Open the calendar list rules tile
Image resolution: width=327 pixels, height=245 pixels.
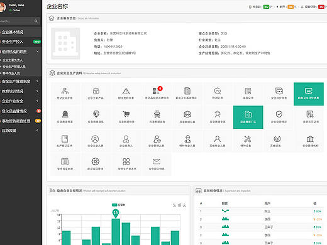(65, 164)
